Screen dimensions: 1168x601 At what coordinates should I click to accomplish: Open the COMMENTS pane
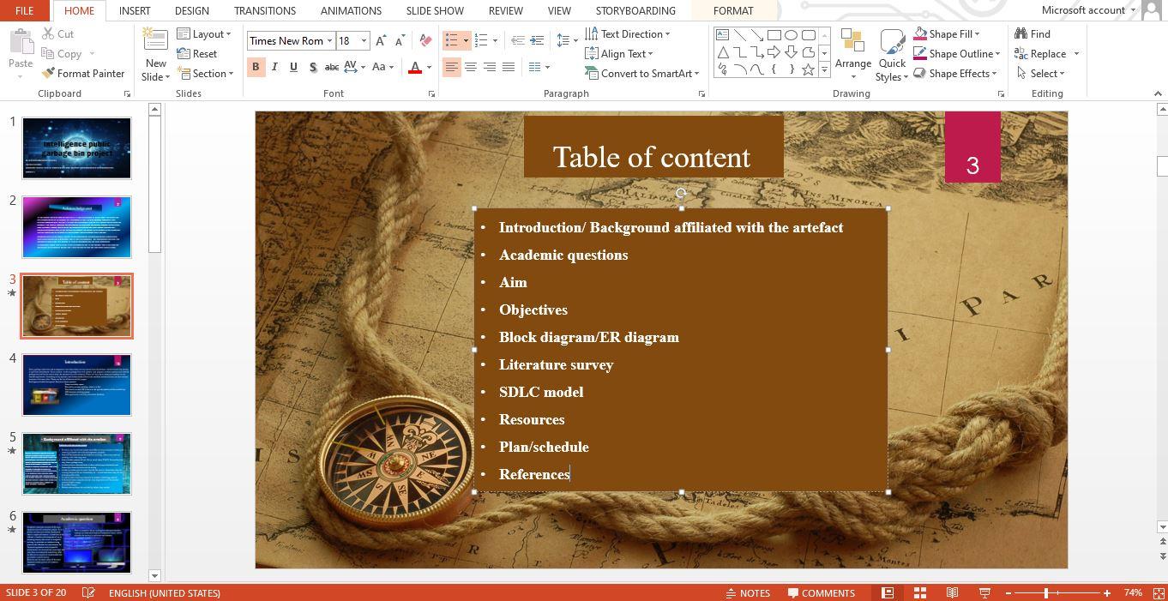822,592
